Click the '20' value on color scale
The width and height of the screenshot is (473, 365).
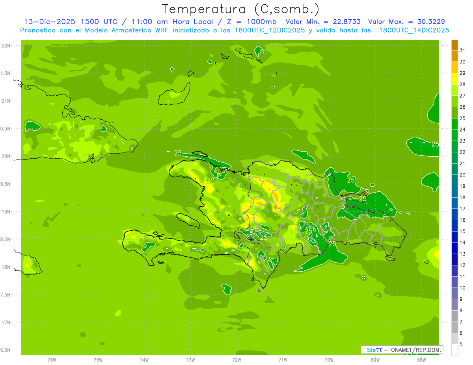point(462,175)
